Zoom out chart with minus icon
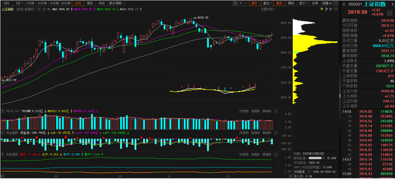This screenshot has width=395, height=179. (246, 3)
